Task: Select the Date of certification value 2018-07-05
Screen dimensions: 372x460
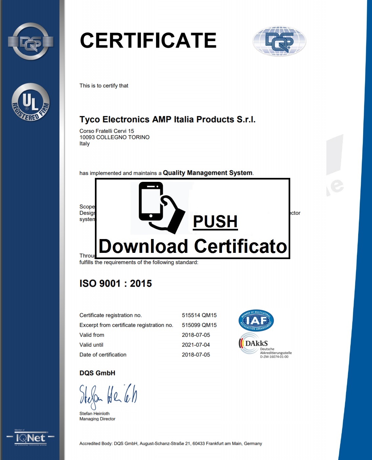Action: [196, 355]
